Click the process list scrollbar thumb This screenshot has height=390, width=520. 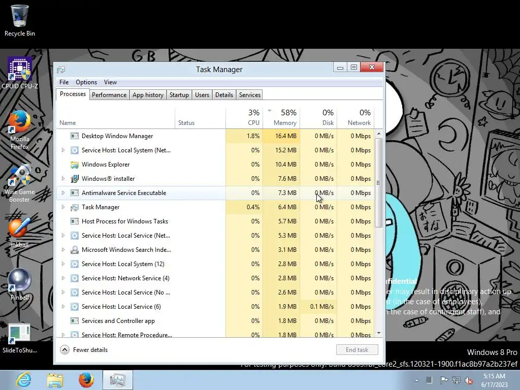tap(379, 183)
